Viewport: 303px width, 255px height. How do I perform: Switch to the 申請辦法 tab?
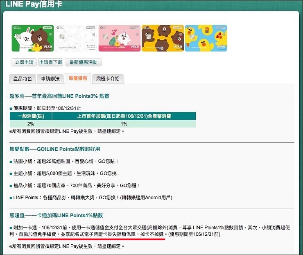(x=50, y=79)
